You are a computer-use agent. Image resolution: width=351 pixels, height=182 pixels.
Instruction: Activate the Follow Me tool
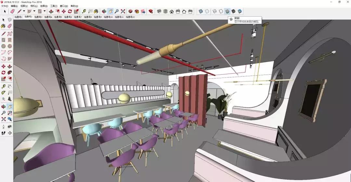(10, 72)
